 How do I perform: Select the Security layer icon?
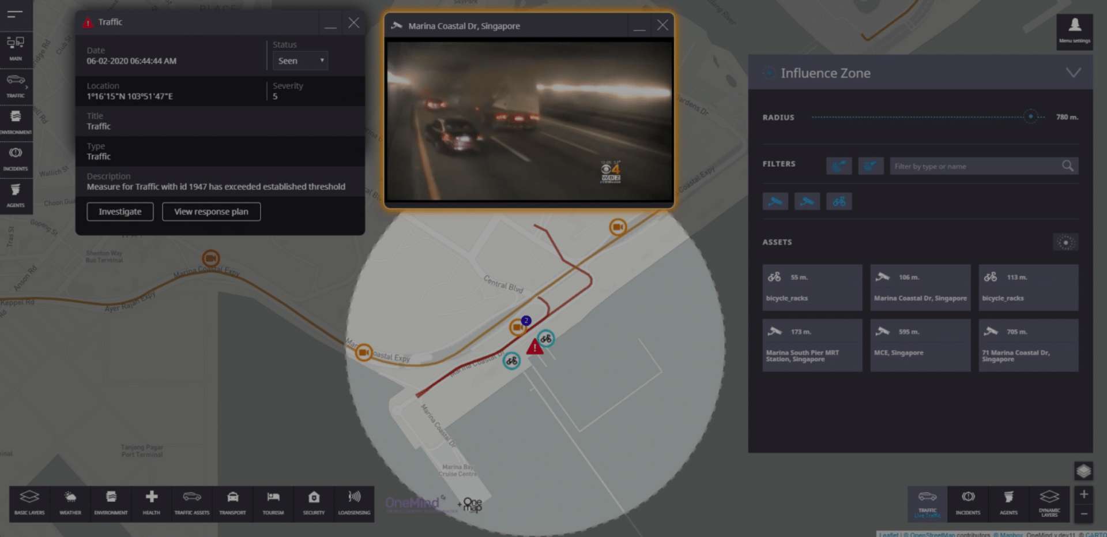(x=314, y=502)
